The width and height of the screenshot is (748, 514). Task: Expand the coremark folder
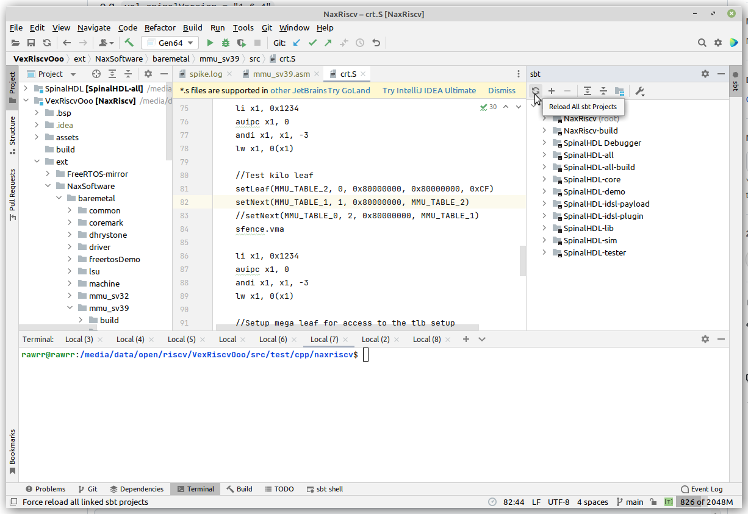tap(70, 223)
